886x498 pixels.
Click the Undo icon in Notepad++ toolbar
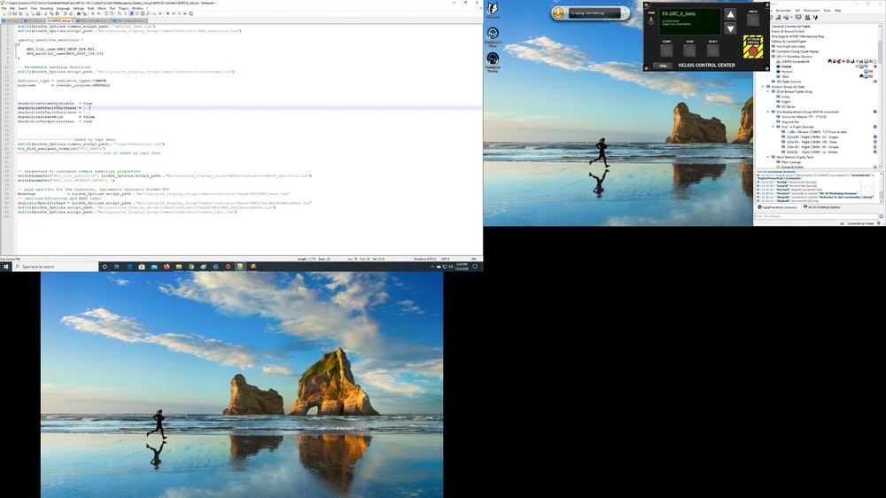click(x=65, y=13)
